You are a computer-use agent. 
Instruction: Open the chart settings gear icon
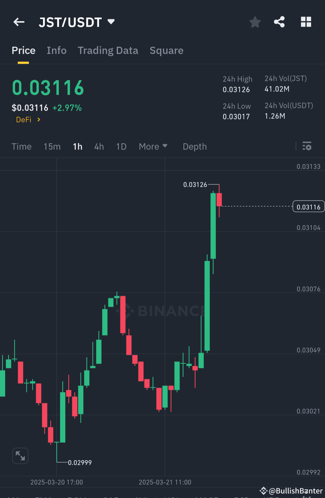coord(307,147)
